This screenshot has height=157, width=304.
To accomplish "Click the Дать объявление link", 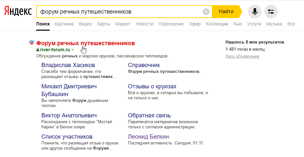I will 242,56.
